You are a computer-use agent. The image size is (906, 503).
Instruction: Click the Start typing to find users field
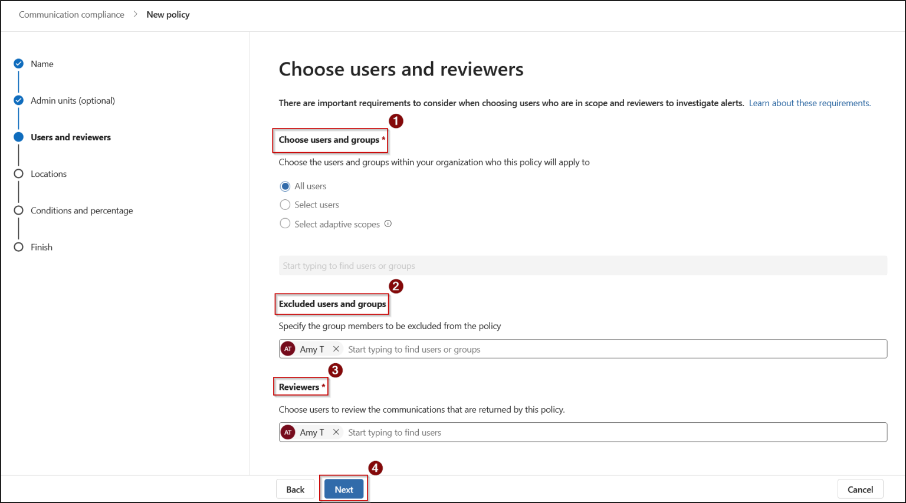point(413,432)
